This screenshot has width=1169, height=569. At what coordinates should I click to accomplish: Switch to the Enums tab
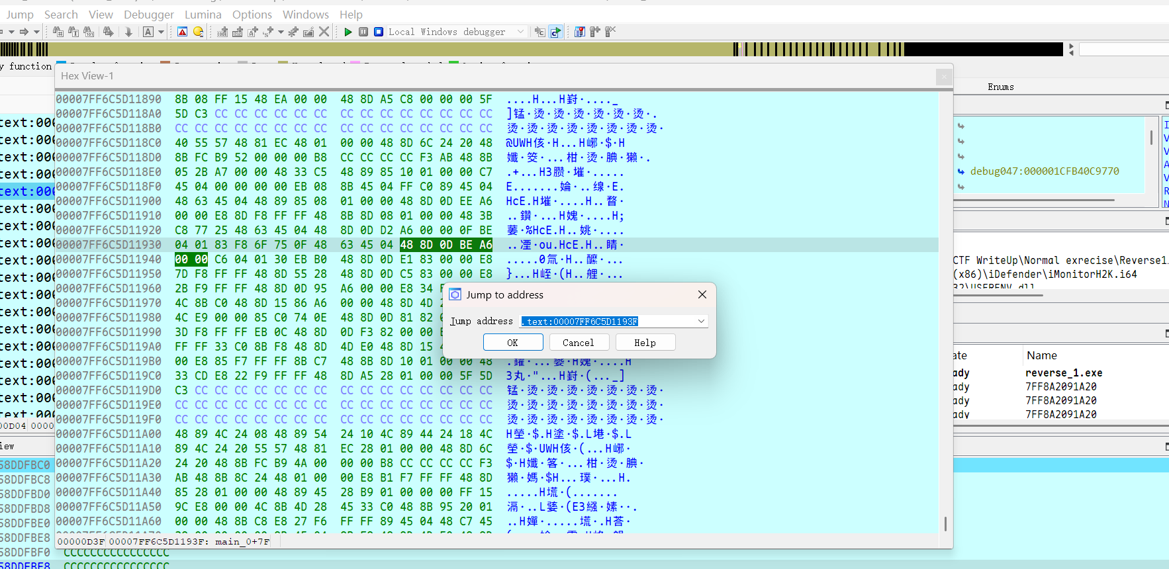click(1000, 87)
